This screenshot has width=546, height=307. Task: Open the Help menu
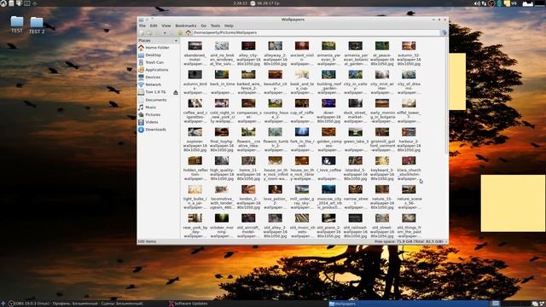click(229, 26)
